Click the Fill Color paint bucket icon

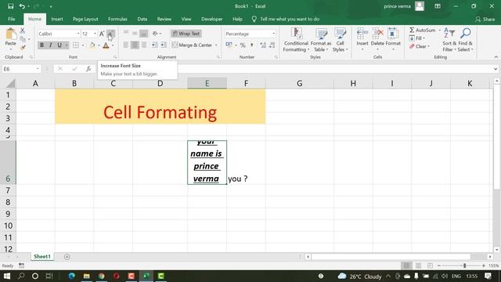click(x=92, y=45)
